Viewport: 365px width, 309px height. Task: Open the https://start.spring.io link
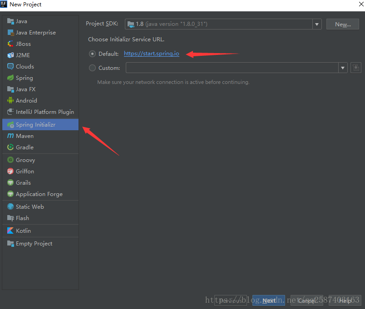click(152, 54)
